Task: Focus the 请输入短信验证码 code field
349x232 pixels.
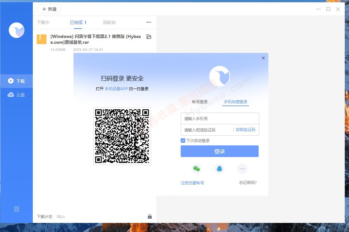Action: pos(207,130)
